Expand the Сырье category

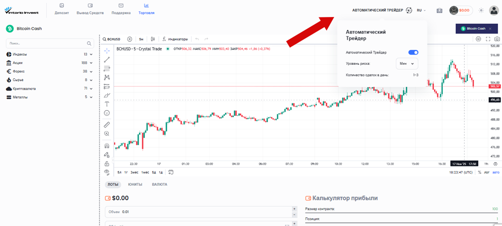[x=49, y=80]
